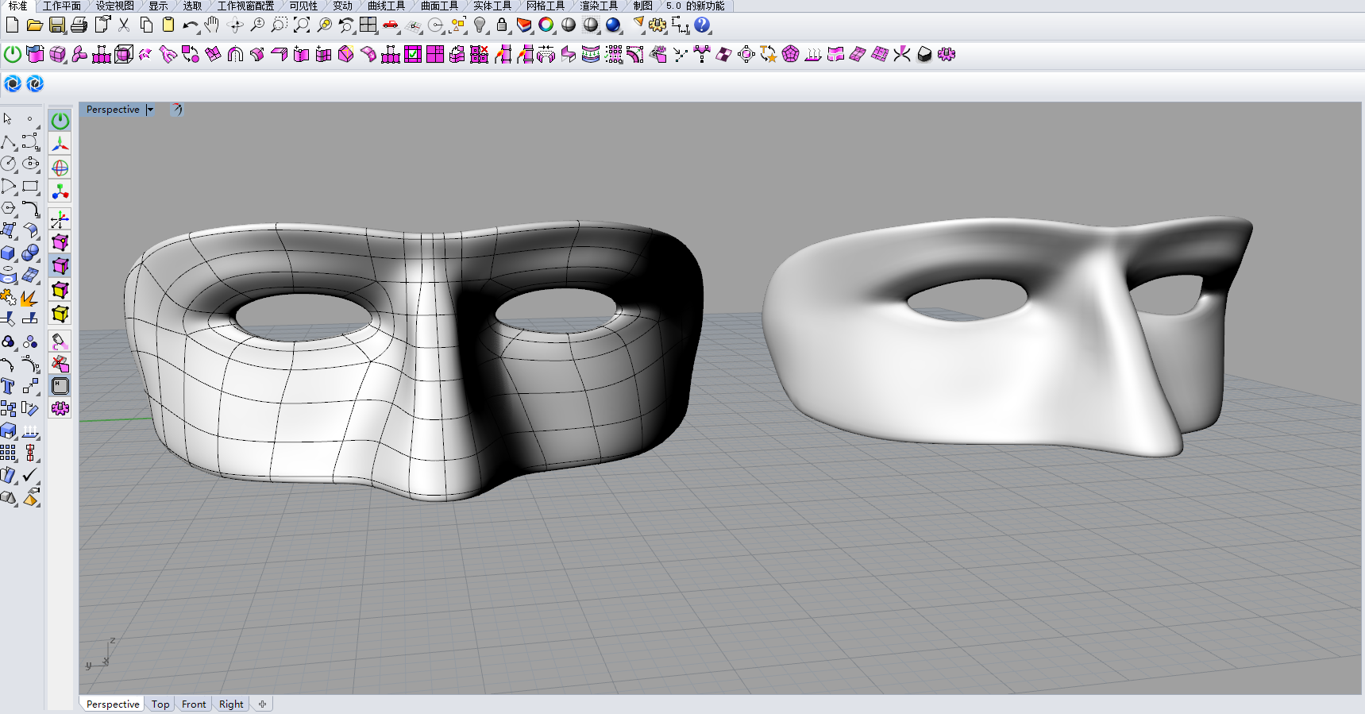The image size is (1365, 714).
Task: Open the 5.0 的新功能 tab
Action: pos(695,6)
